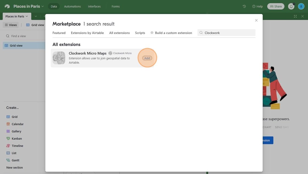Open the account avatar B
Viewport: 308px width, 174px height.
301,6
